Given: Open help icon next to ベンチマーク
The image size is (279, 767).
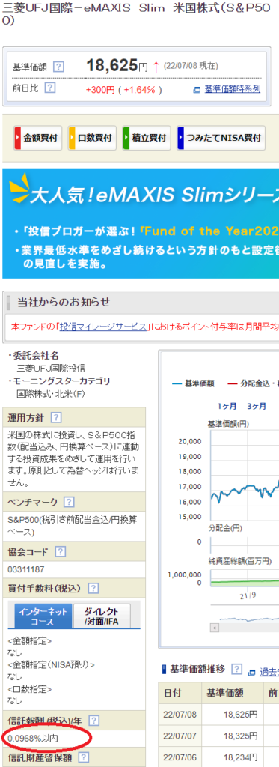Looking at the screenshot, I should [x=70, y=502].
